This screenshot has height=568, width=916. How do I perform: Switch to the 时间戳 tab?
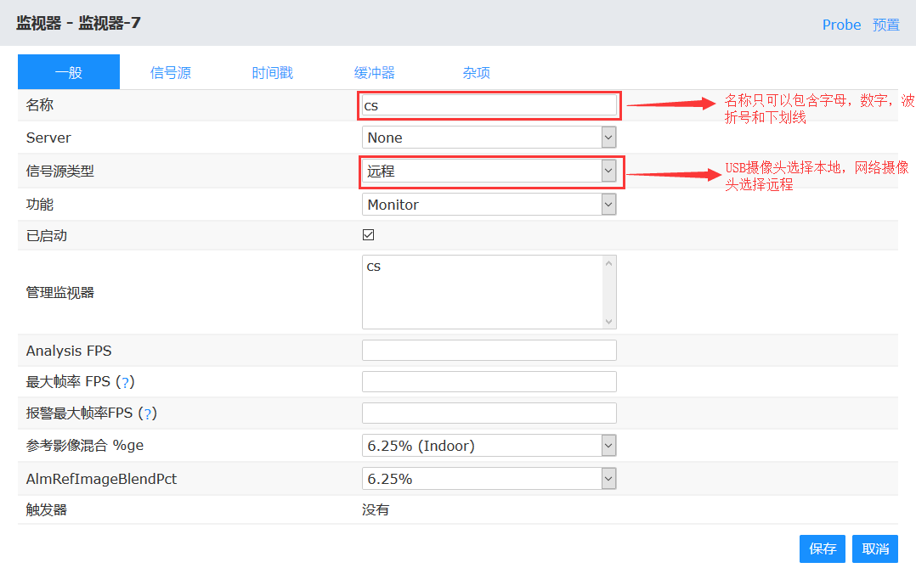(x=272, y=73)
